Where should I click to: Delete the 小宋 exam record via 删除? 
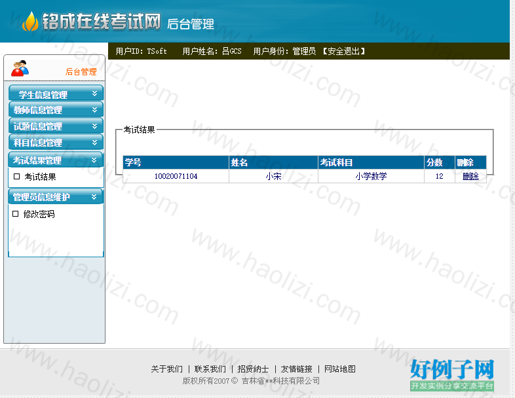[x=470, y=177]
